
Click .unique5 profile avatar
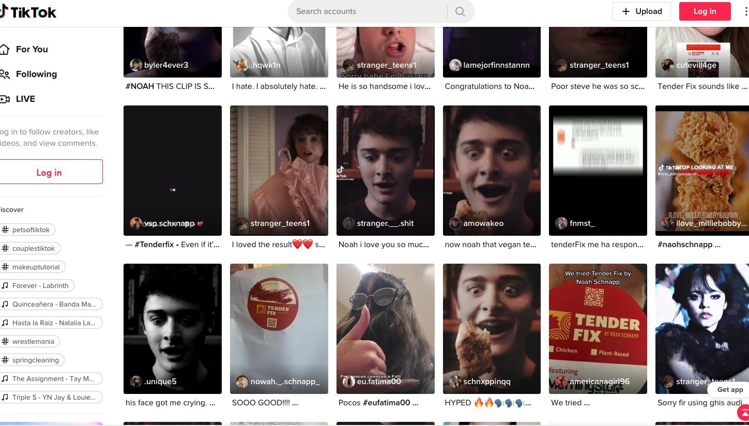click(x=136, y=382)
